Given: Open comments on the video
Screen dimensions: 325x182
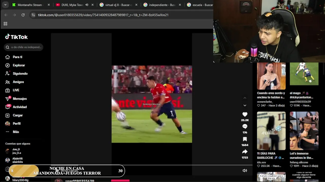Looking at the screenshot, I should pos(245,126).
